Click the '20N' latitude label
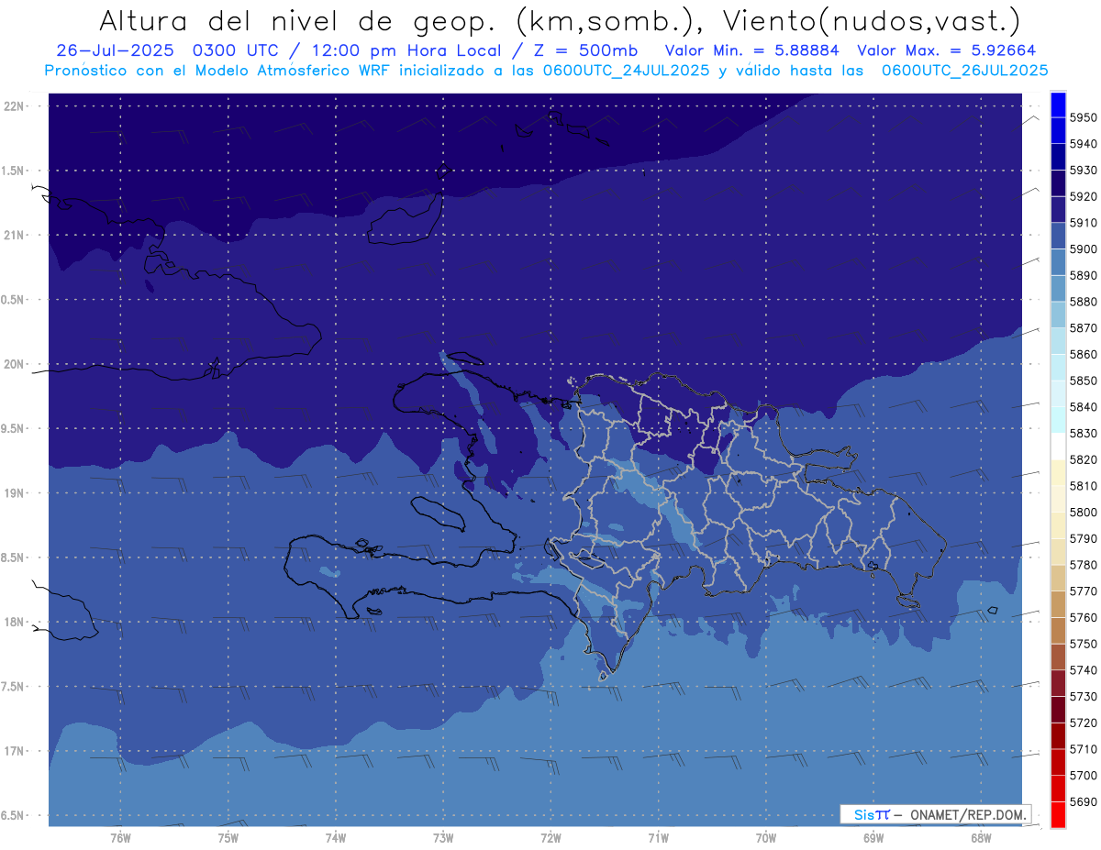Image resolution: width=1101 pixels, height=850 pixels. [14, 364]
